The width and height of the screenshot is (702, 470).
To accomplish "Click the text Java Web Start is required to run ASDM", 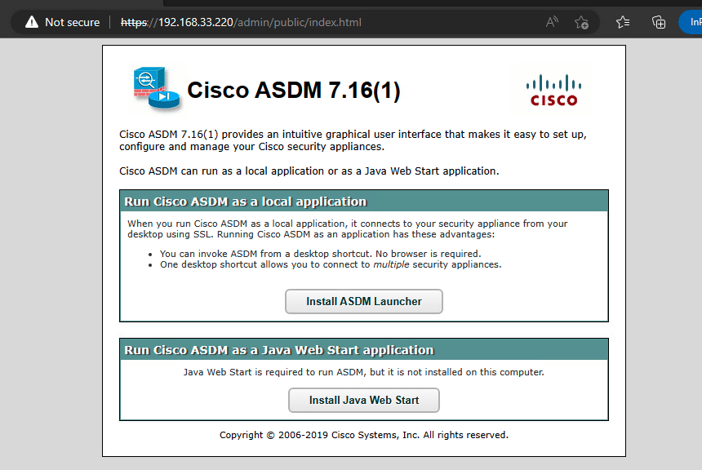I will (x=364, y=372).
